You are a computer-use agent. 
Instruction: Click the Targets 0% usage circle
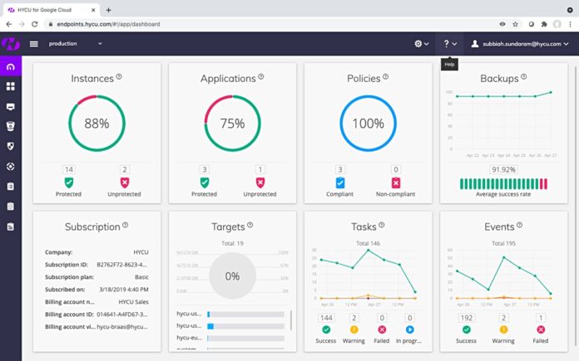tap(232, 276)
